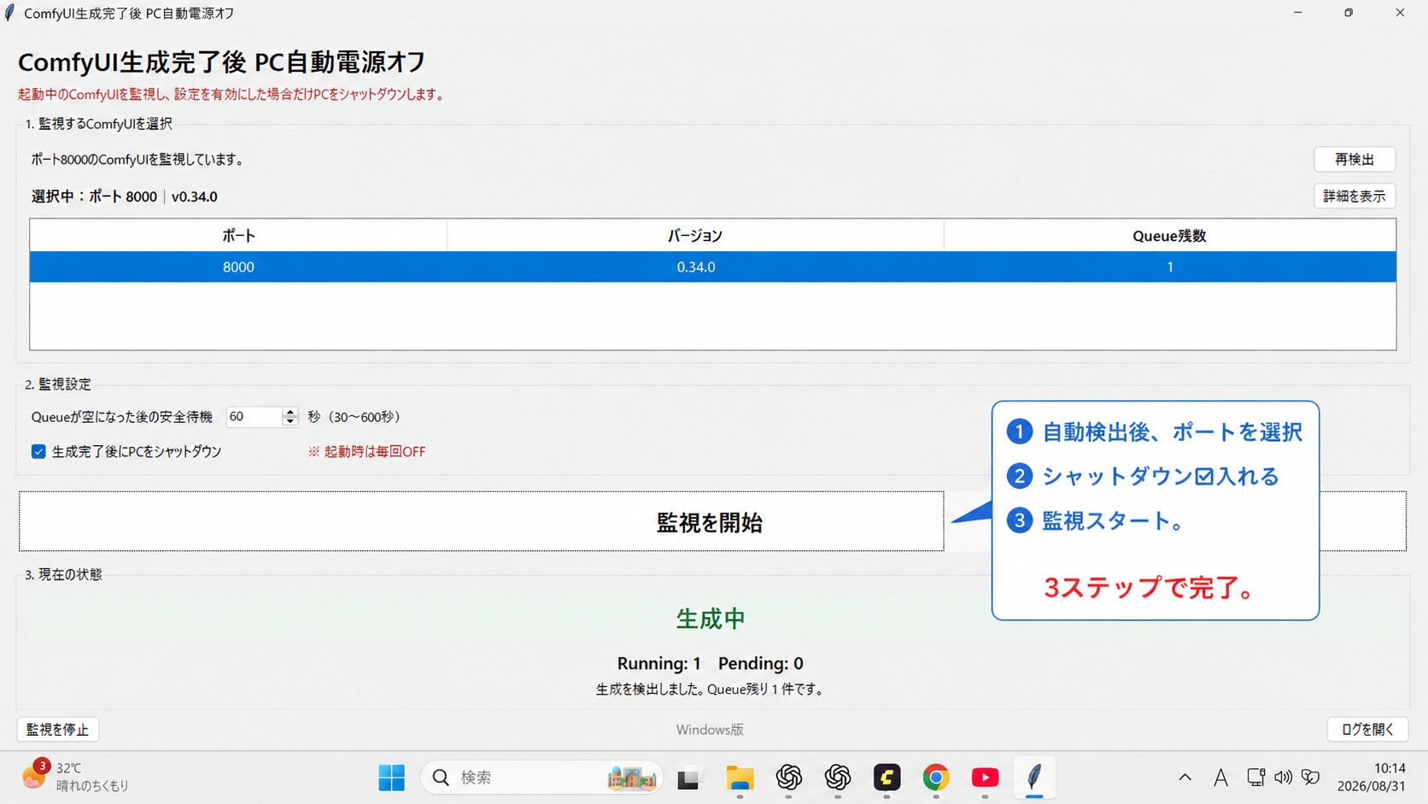Click the taskbar 検索 search box

541,778
